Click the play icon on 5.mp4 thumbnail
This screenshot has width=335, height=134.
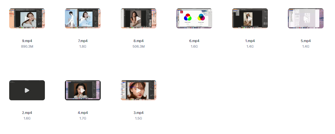pos(306,18)
